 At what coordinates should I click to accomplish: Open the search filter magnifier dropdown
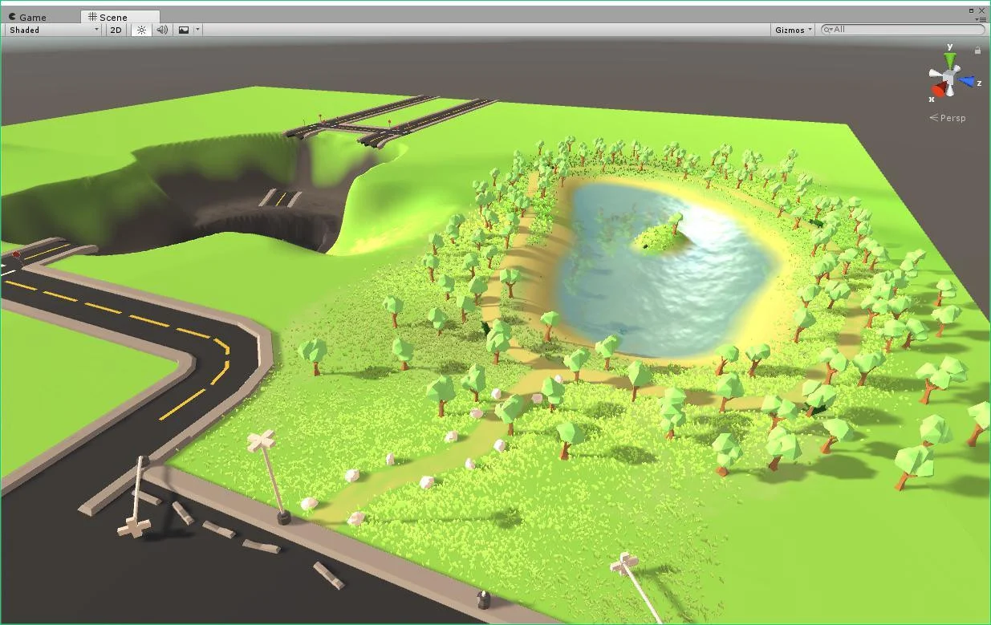829,30
